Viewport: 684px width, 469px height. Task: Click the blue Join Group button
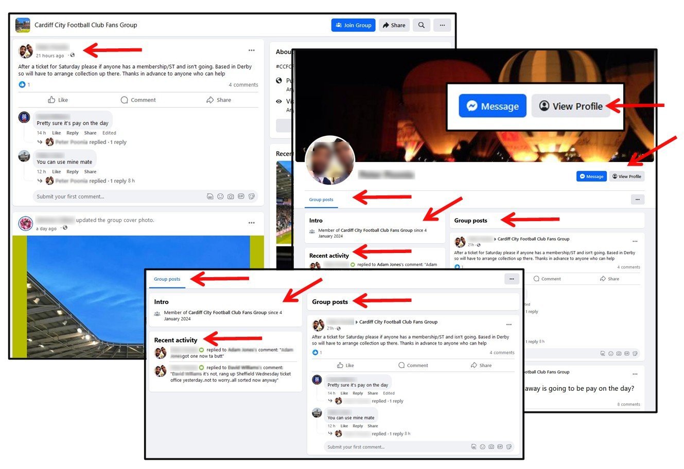pos(353,25)
